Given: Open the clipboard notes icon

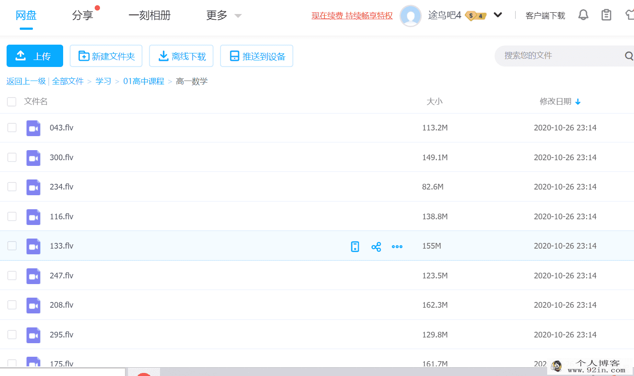Looking at the screenshot, I should [606, 15].
